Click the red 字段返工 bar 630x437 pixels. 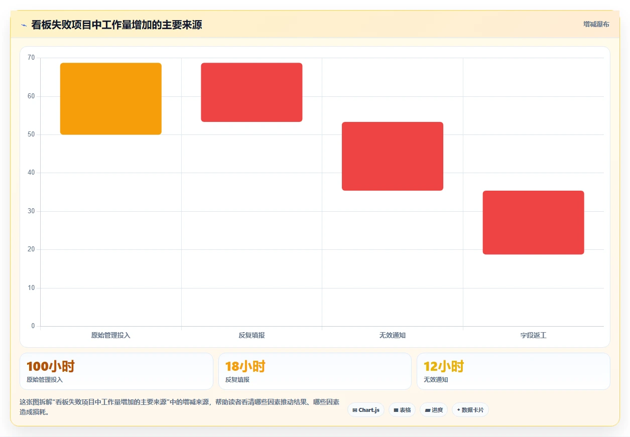(533, 223)
